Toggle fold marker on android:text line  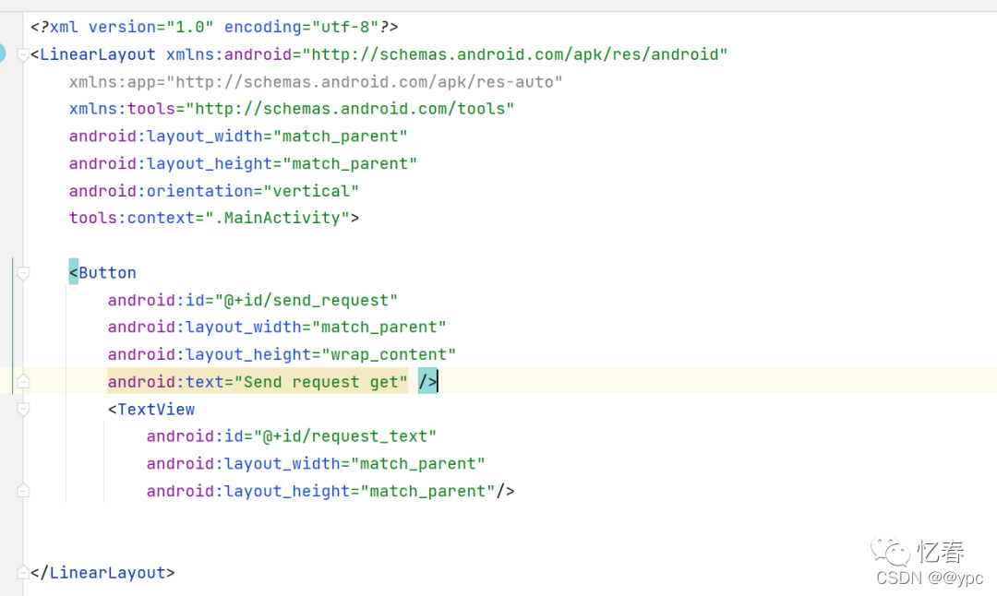coord(23,381)
